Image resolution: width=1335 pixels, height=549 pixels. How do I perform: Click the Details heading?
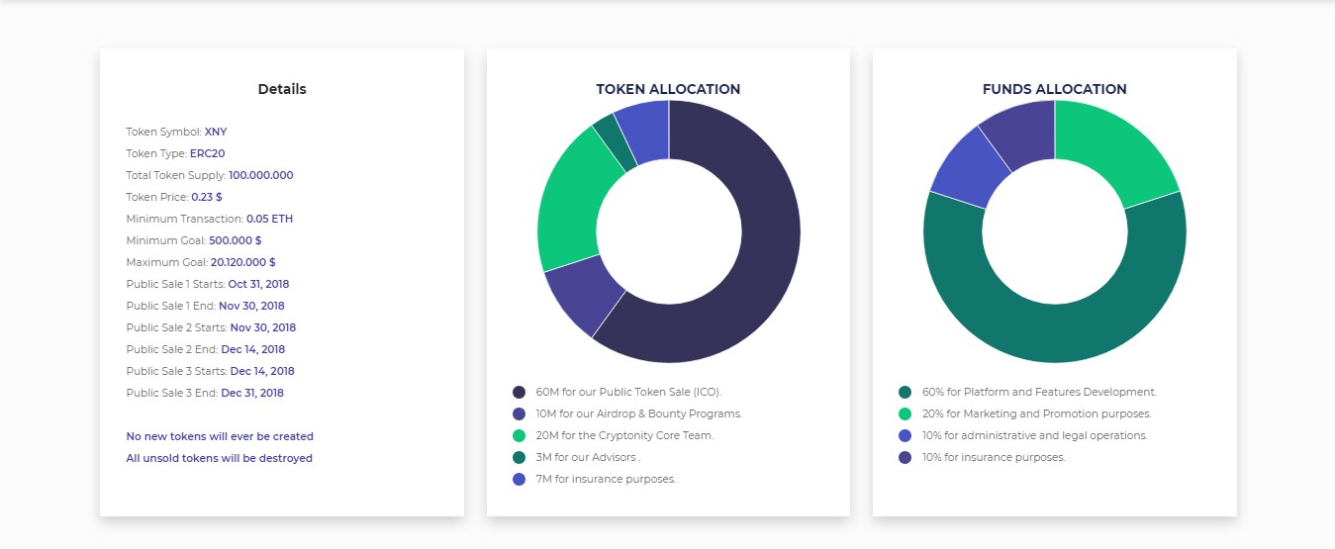click(282, 89)
